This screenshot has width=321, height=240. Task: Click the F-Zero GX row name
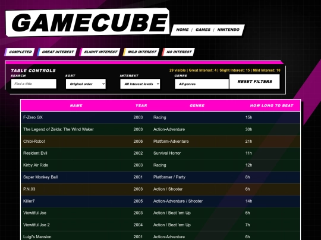[x=33, y=117]
